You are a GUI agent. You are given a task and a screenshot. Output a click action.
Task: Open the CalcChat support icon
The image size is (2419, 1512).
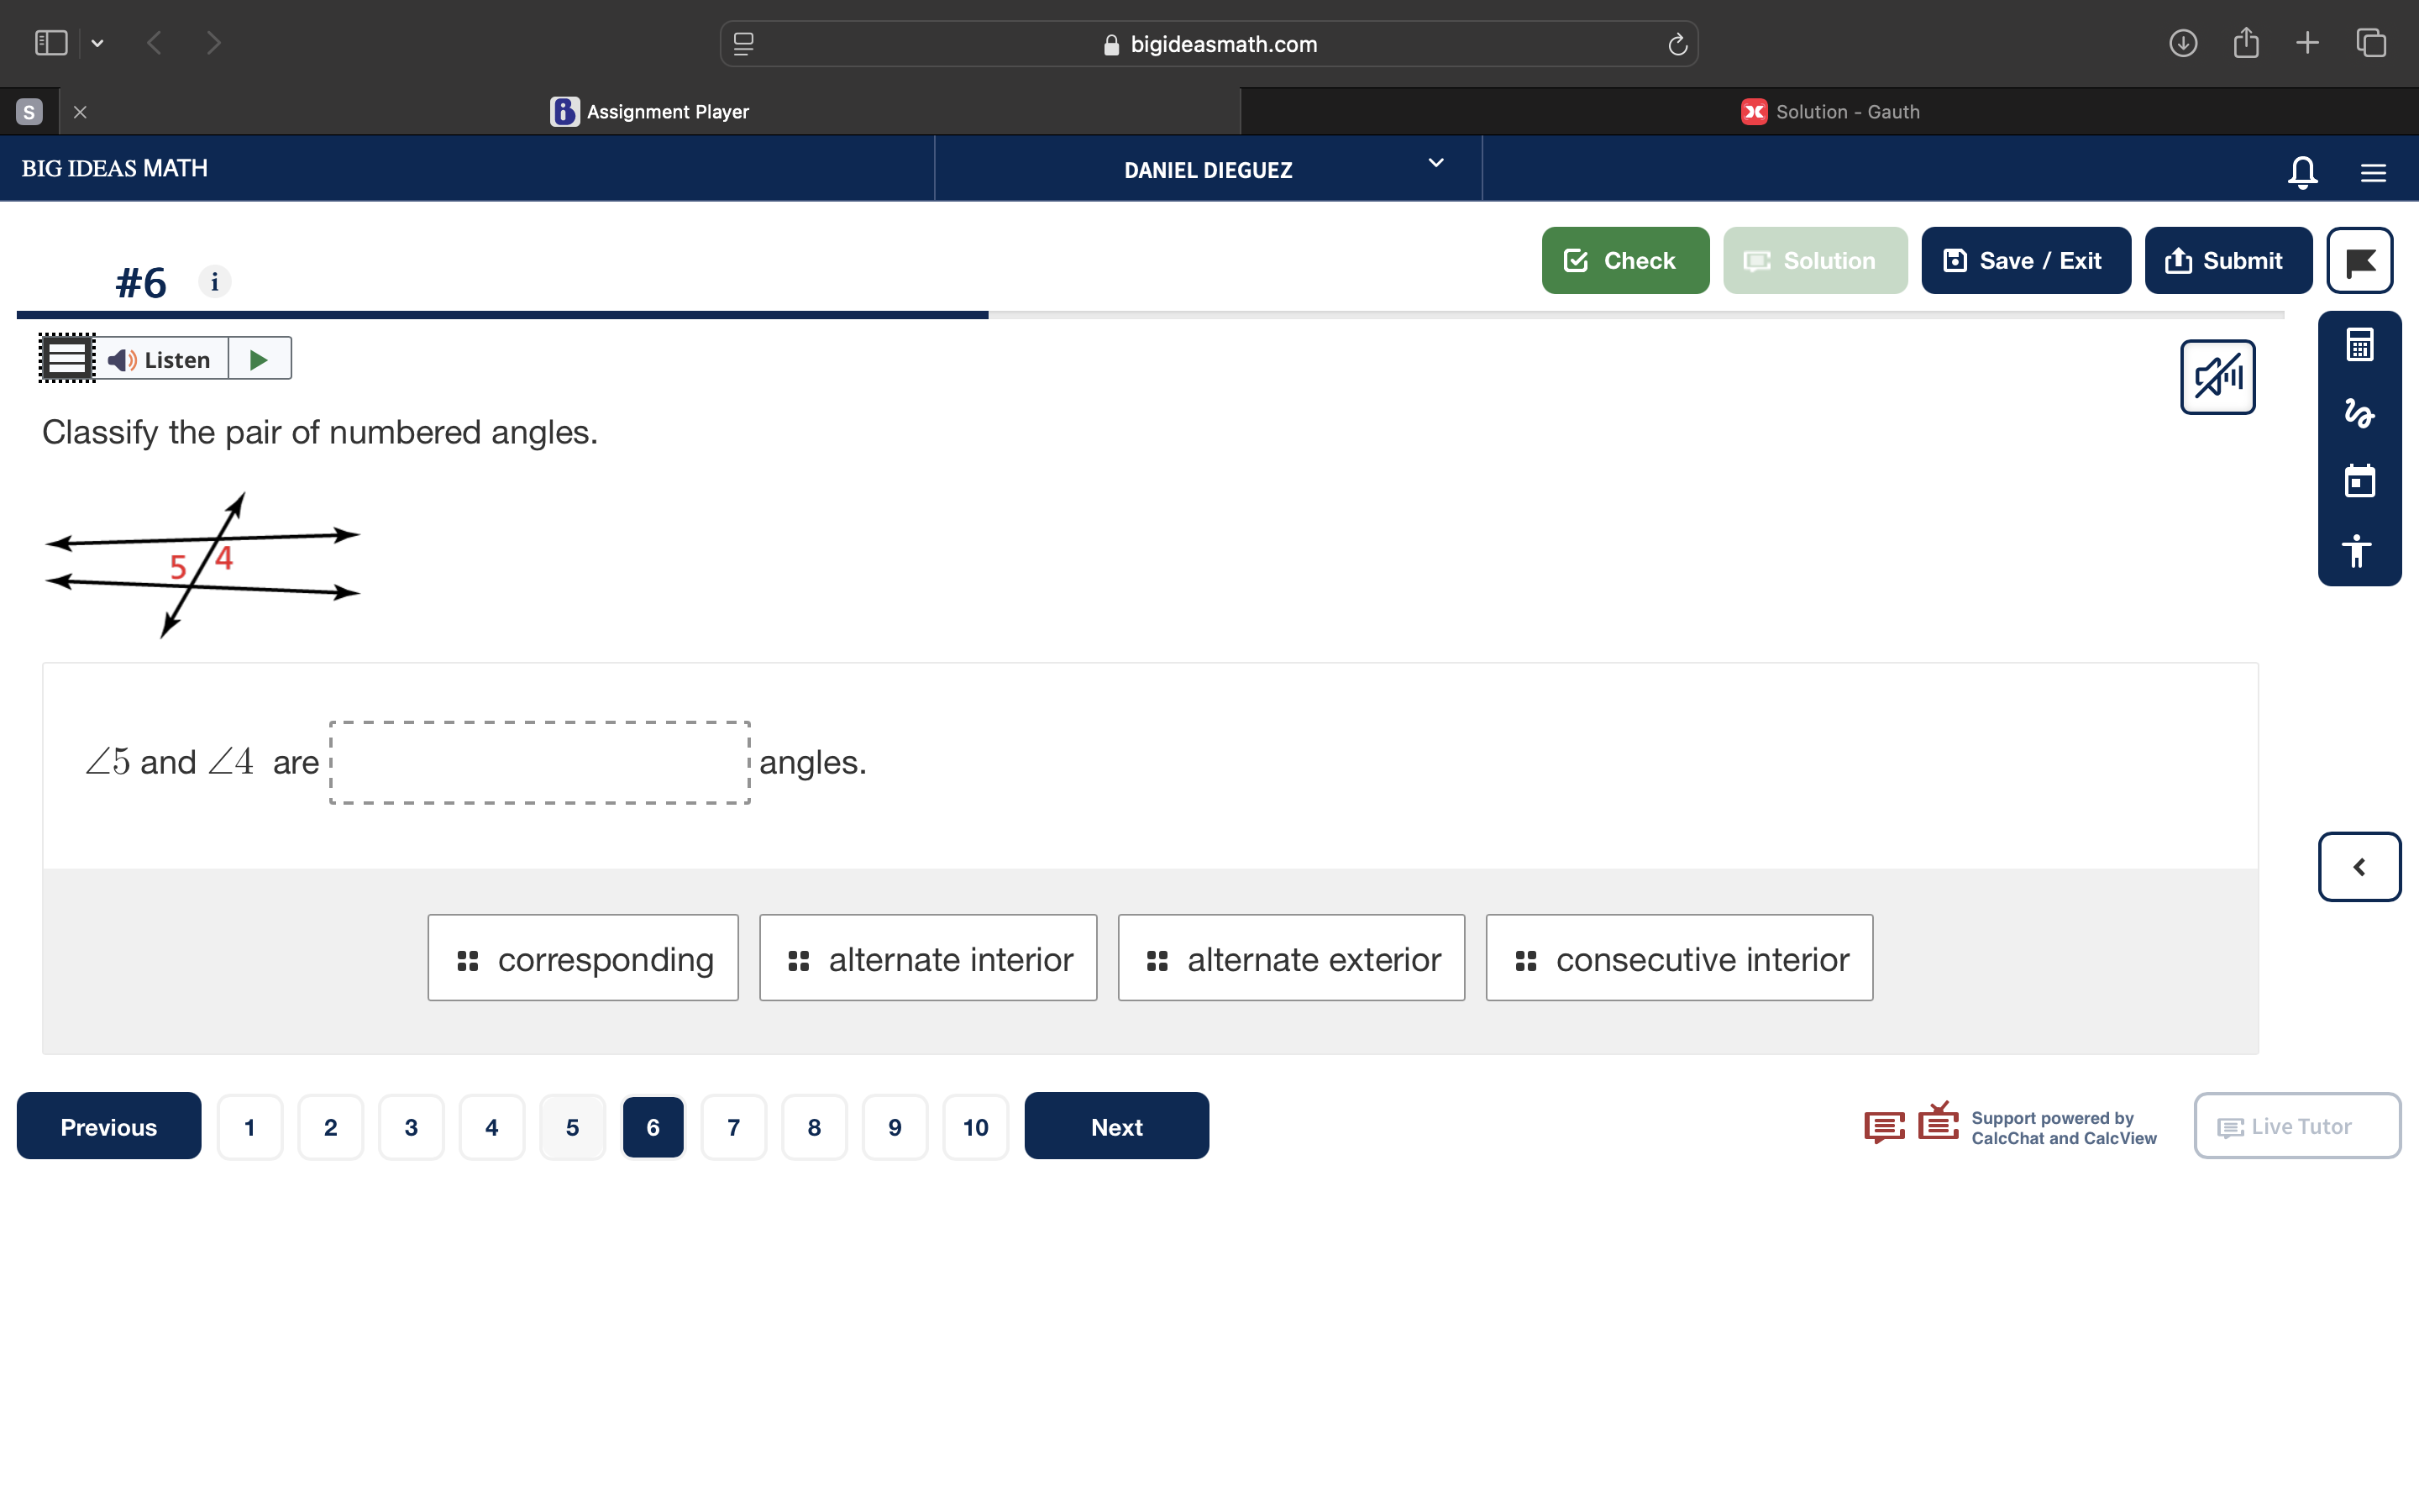pos(1884,1127)
